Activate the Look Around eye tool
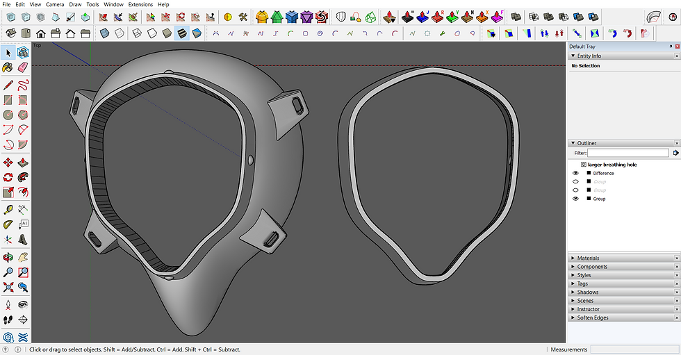 click(x=23, y=305)
